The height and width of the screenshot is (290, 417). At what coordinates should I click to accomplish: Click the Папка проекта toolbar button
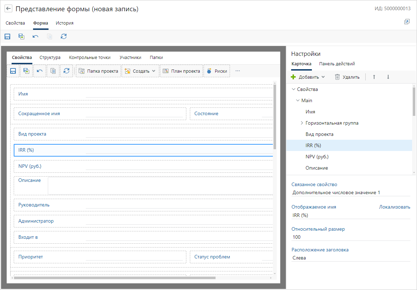point(98,71)
